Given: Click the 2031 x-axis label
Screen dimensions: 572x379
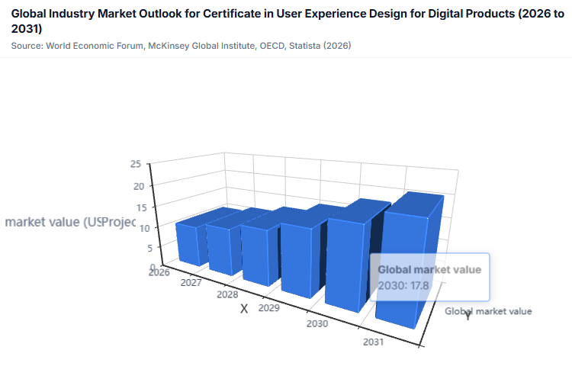Looking at the screenshot, I should 373,342.
